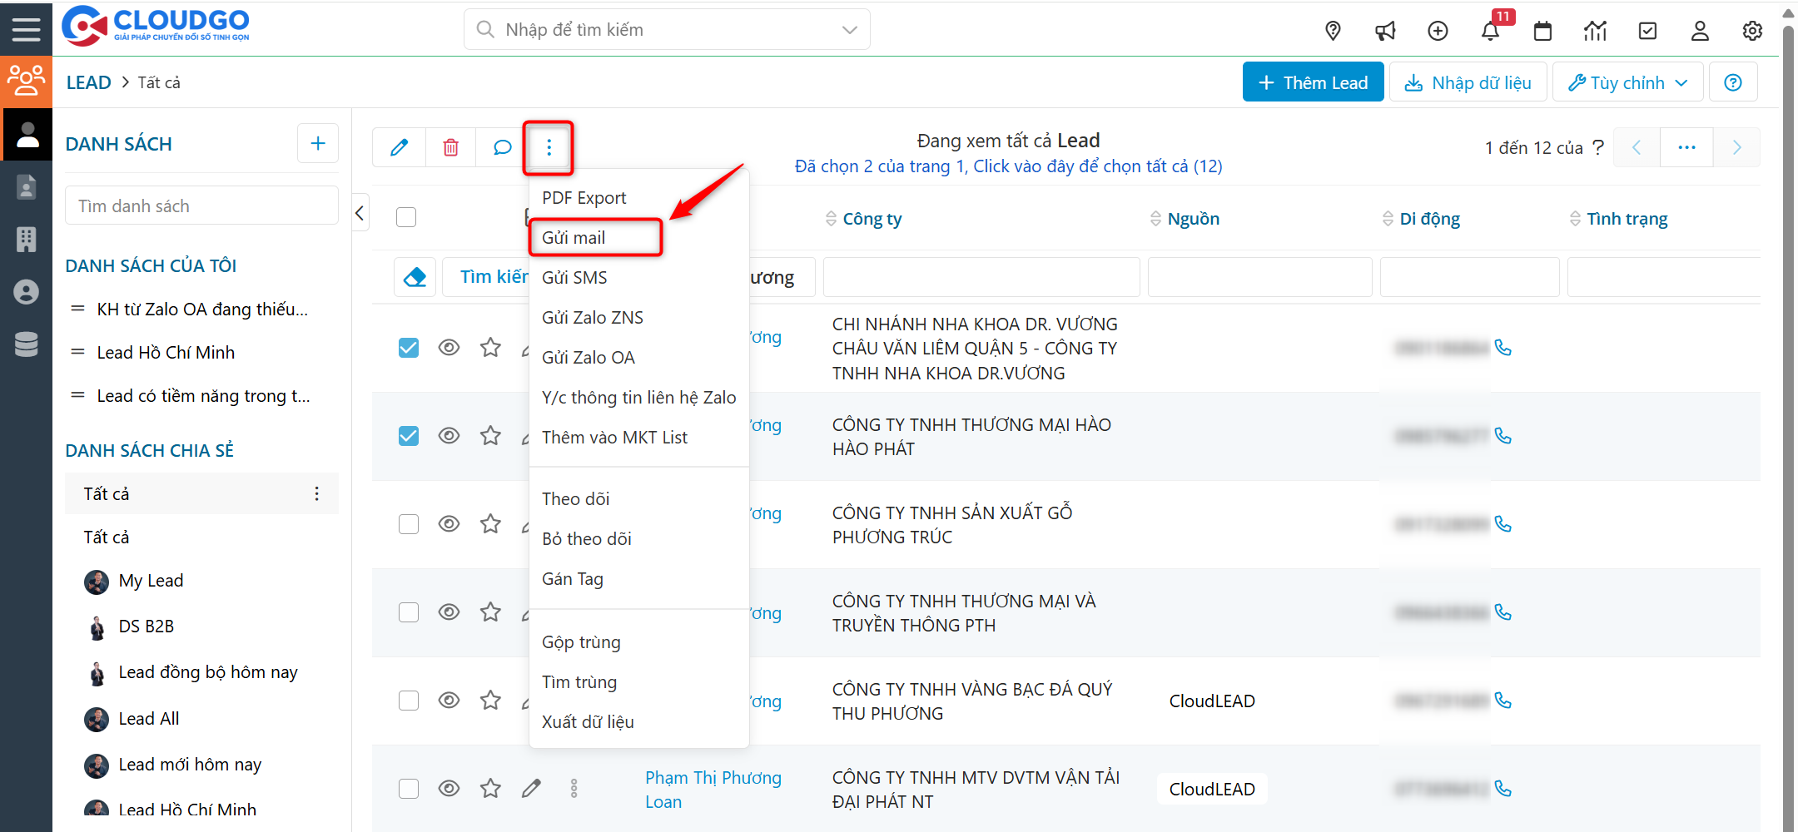The width and height of the screenshot is (1798, 832).
Task: Click the megaphone announcement icon
Action: (x=1385, y=32)
